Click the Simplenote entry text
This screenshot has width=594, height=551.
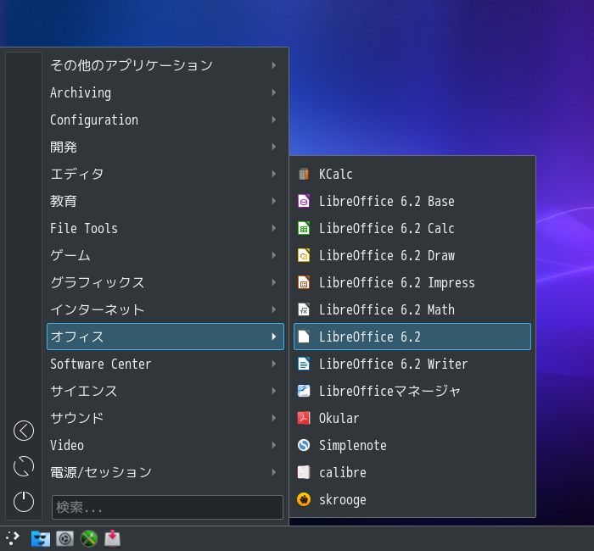353,445
